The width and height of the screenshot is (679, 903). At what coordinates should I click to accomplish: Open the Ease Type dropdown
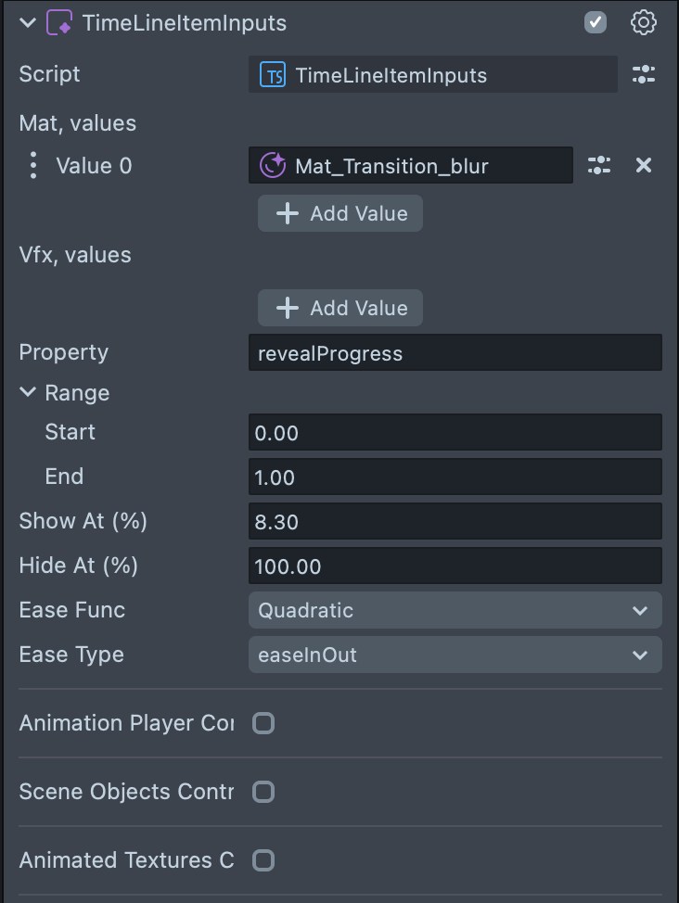(x=455, y=655)
